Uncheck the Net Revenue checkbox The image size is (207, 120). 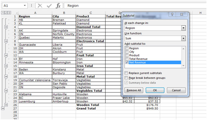127,62
